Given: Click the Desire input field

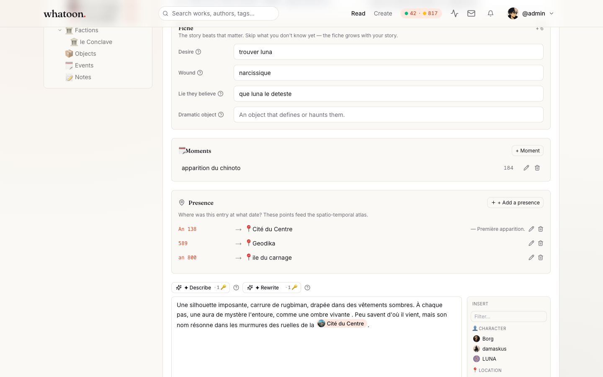Looking at the screenshot, I should (389, 52).
